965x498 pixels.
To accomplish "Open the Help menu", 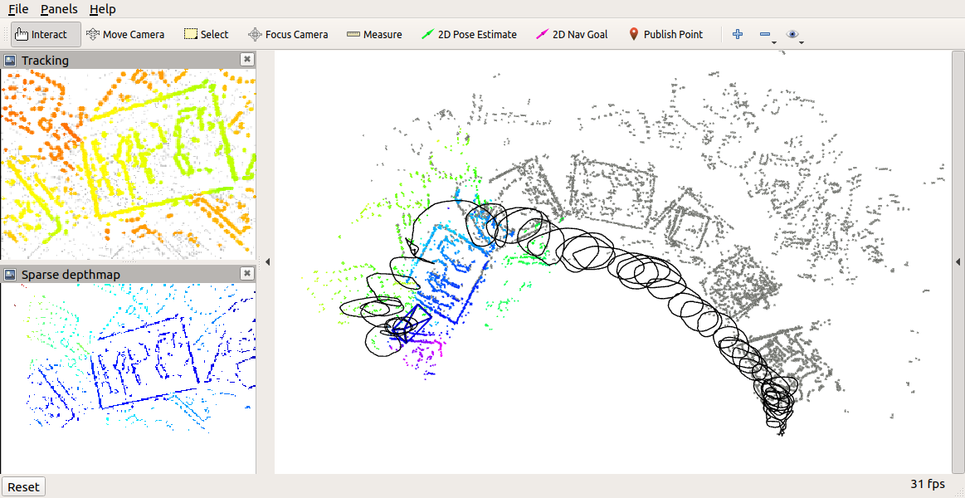I will [102, 9].
